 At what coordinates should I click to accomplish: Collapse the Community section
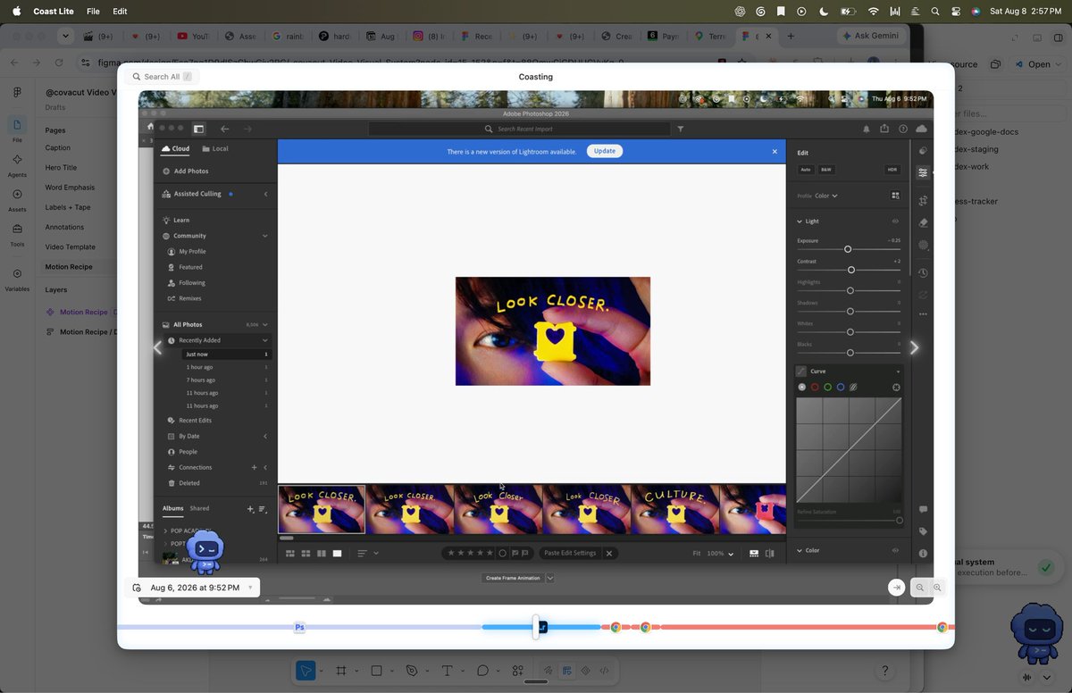click(x=264, y=236)
